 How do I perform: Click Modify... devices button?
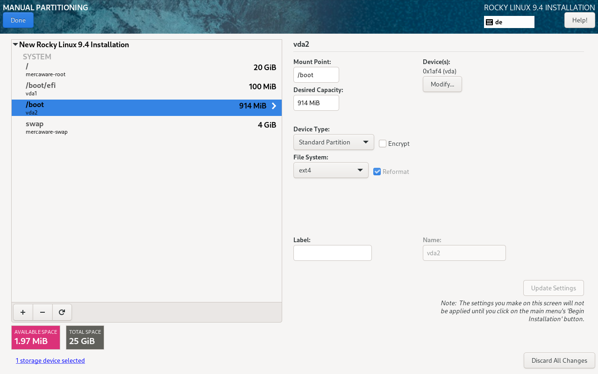point(442,84)
